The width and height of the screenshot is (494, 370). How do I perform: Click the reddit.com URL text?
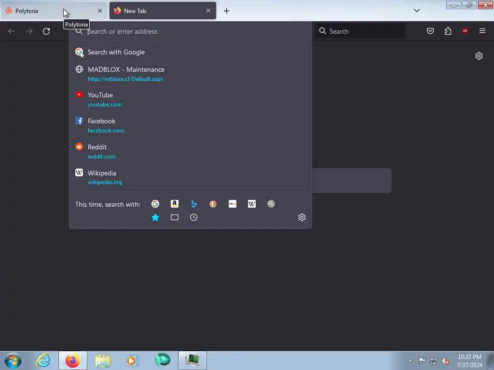pyautogui.click(x=101, y=157)
